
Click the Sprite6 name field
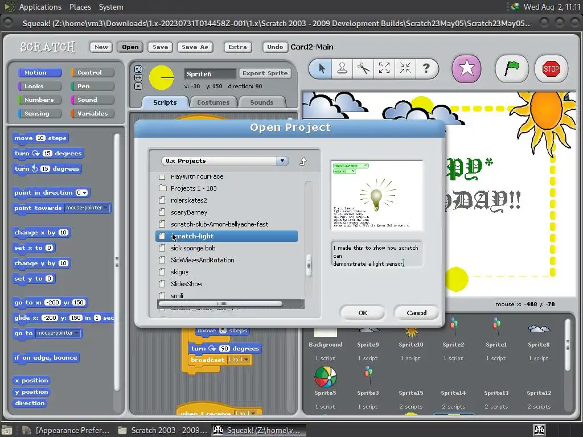[210, 73]
